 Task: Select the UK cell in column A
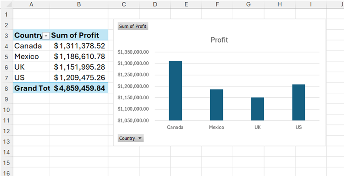31,67
